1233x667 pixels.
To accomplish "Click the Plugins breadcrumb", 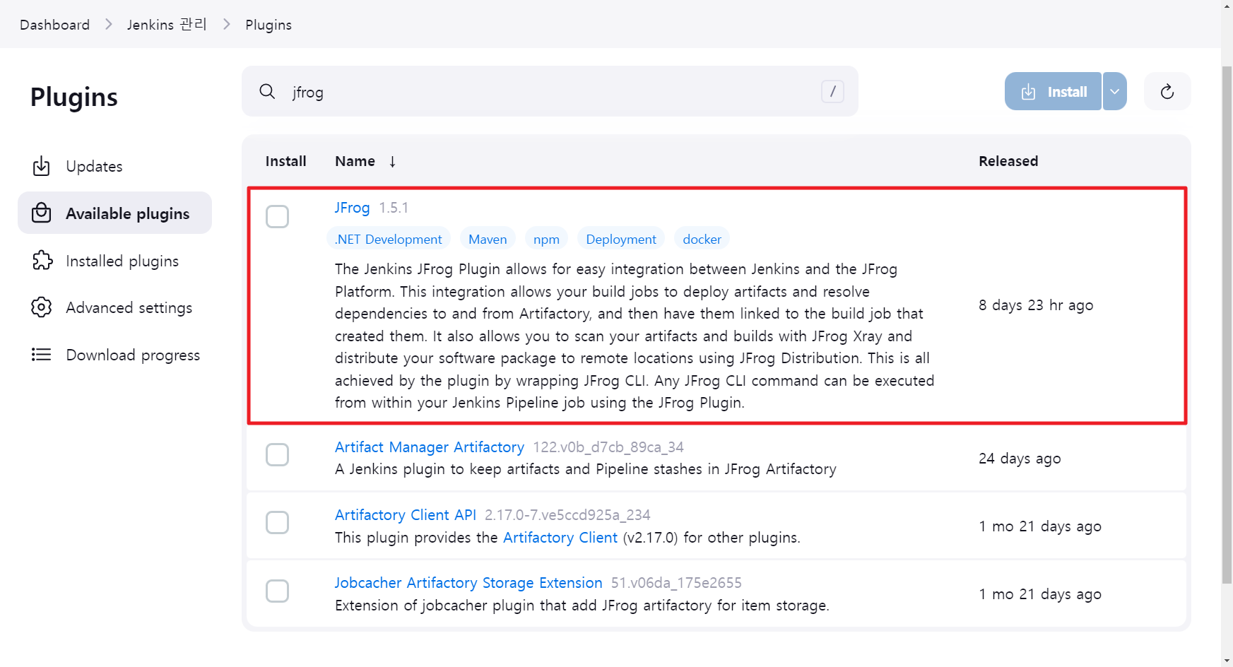I will pyautogui.click(x=269, y=25).
